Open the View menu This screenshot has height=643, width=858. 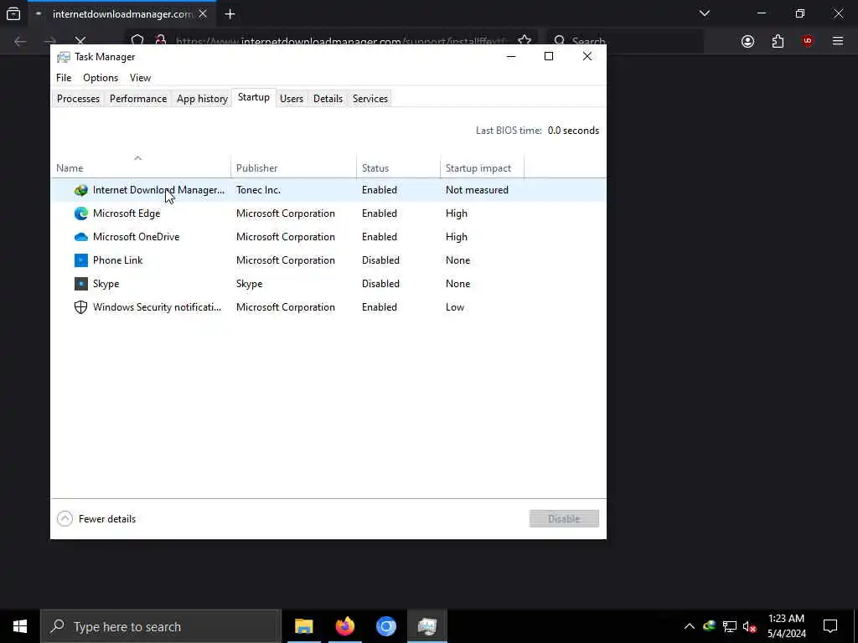coord(140,78)
